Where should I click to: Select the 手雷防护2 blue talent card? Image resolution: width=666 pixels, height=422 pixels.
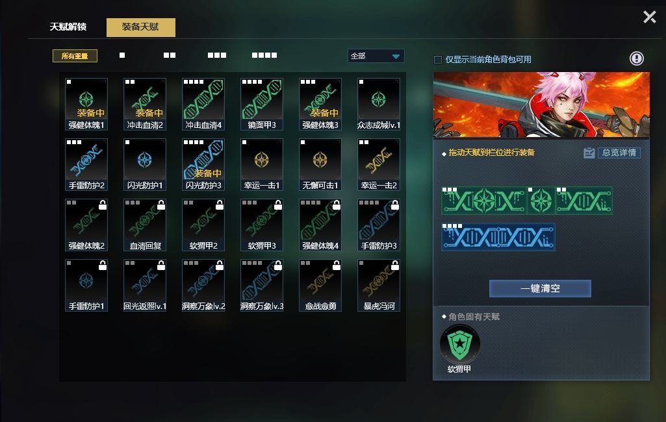[86, 164]
